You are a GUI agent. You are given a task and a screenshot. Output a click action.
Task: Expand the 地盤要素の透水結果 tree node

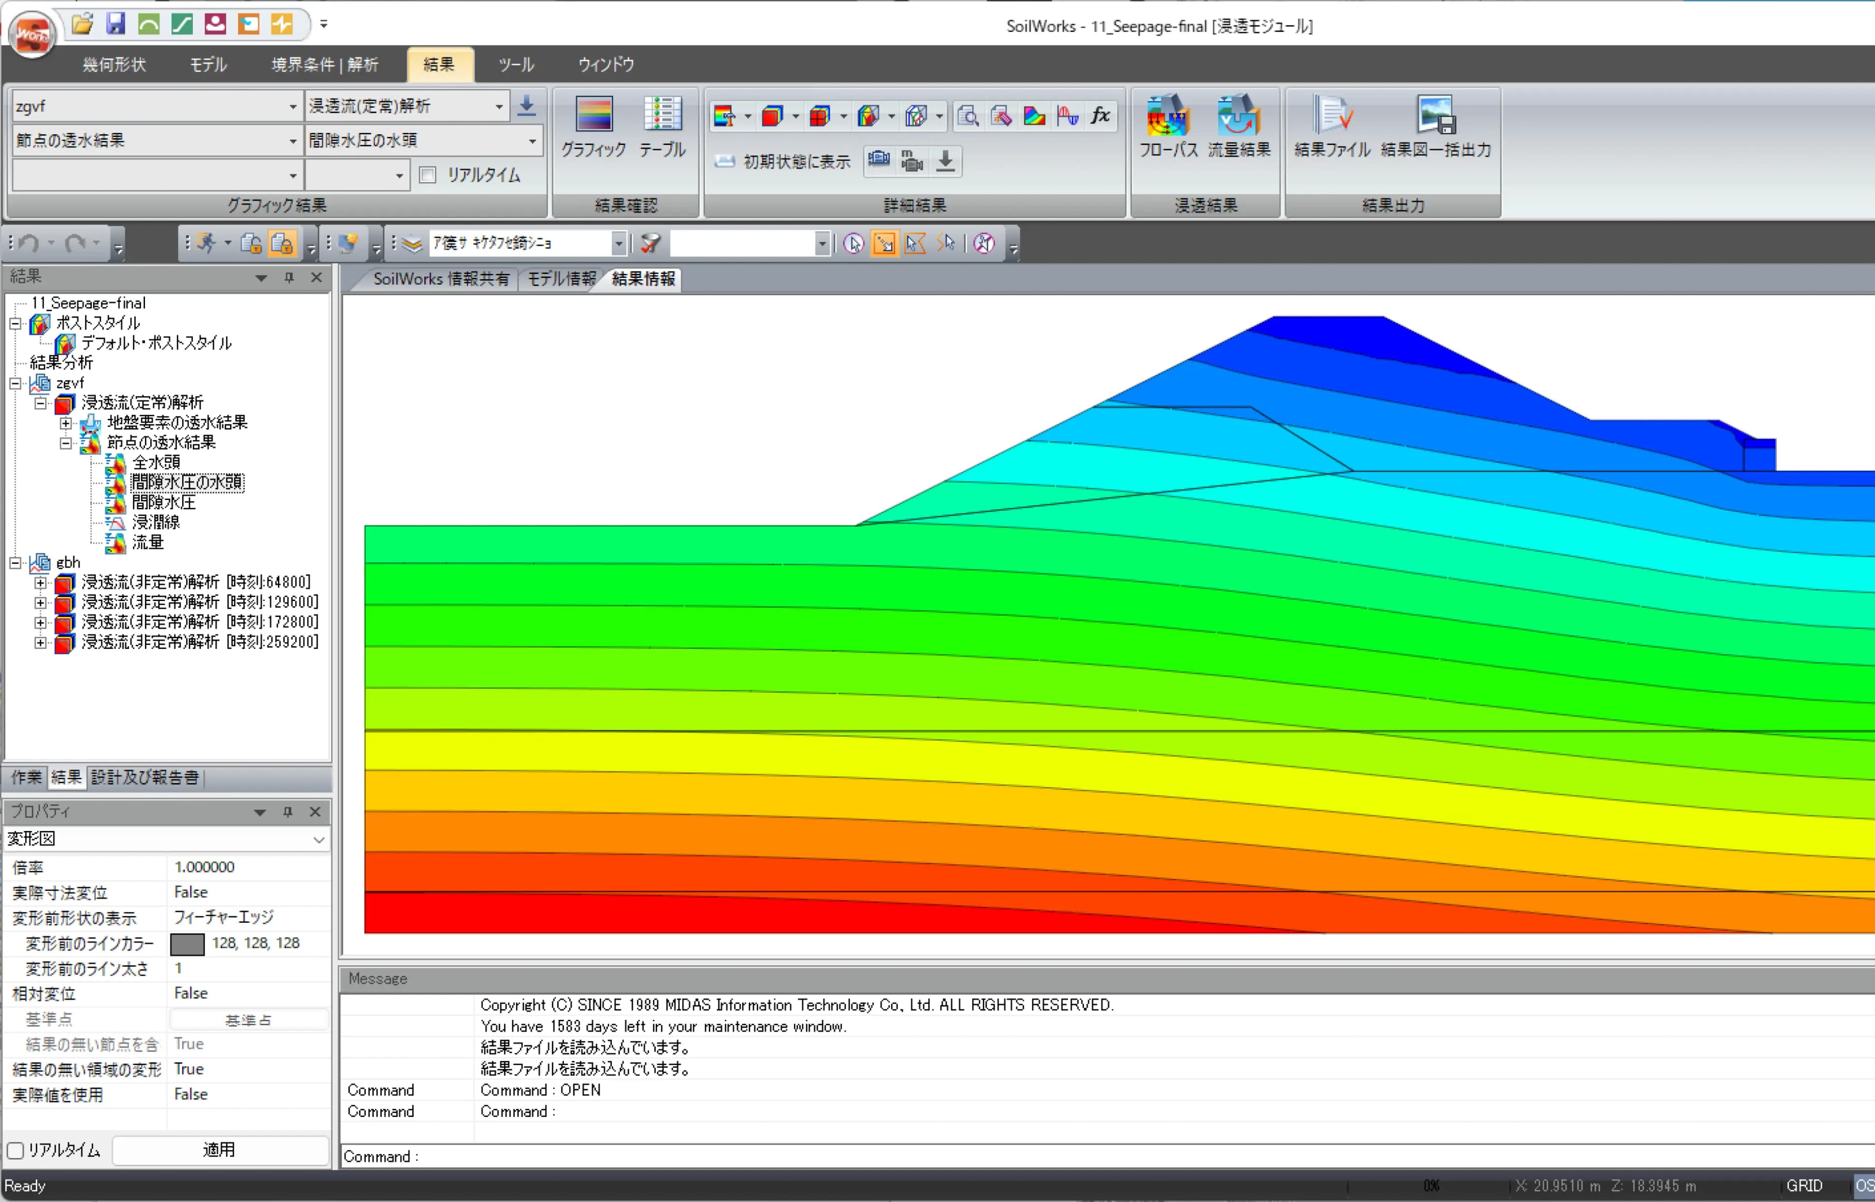point(65,424)
